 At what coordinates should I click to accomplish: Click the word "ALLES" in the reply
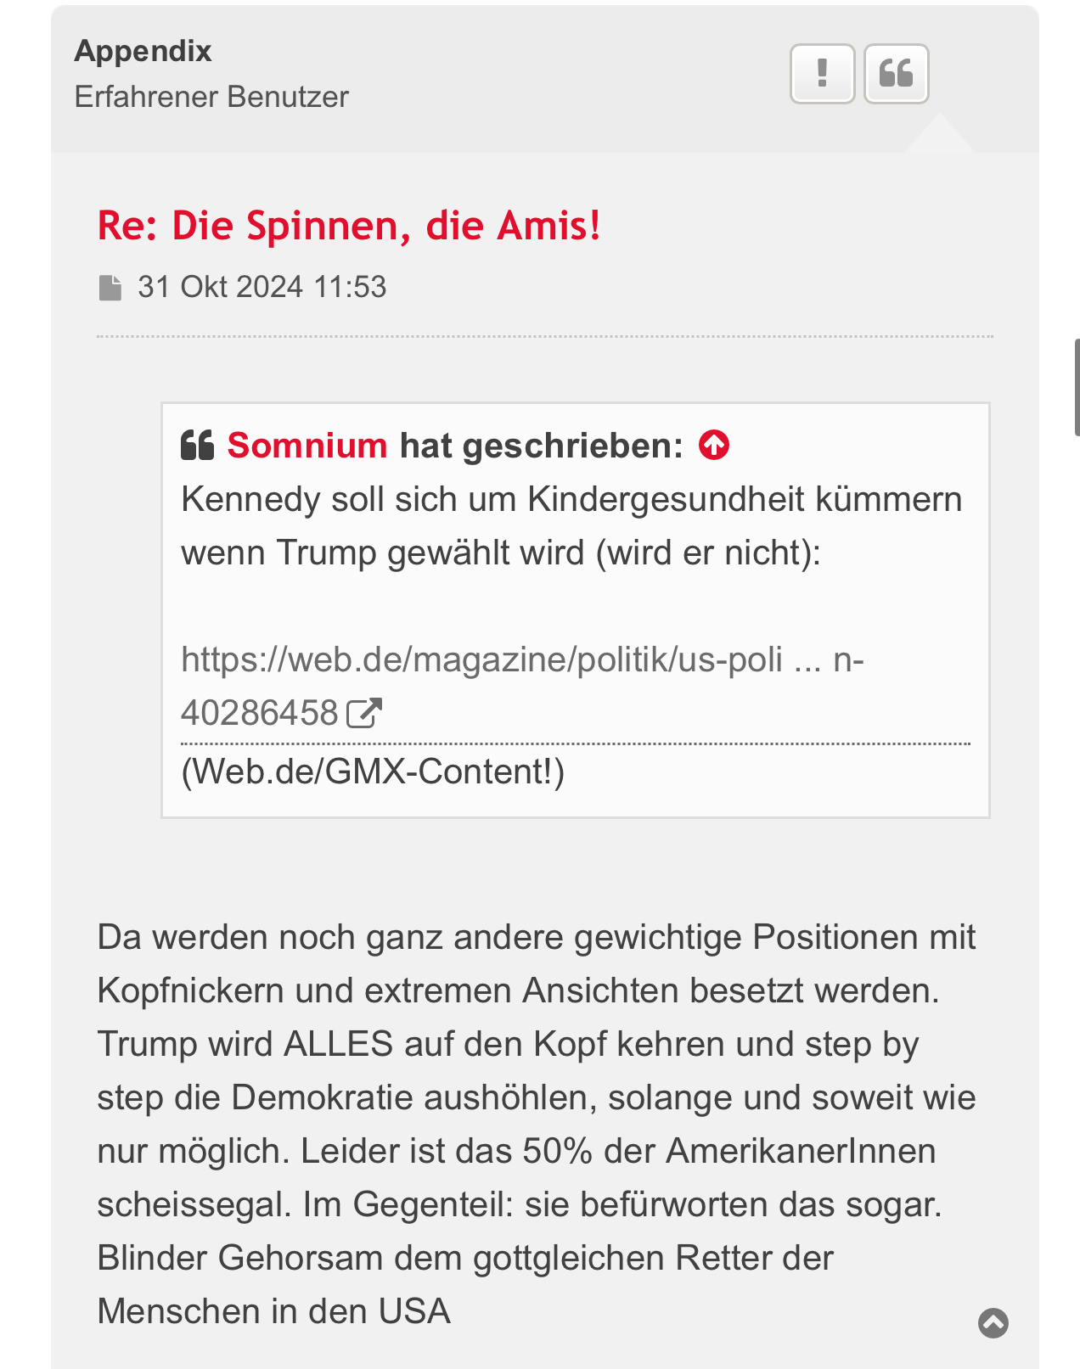tap(338, 1044)
